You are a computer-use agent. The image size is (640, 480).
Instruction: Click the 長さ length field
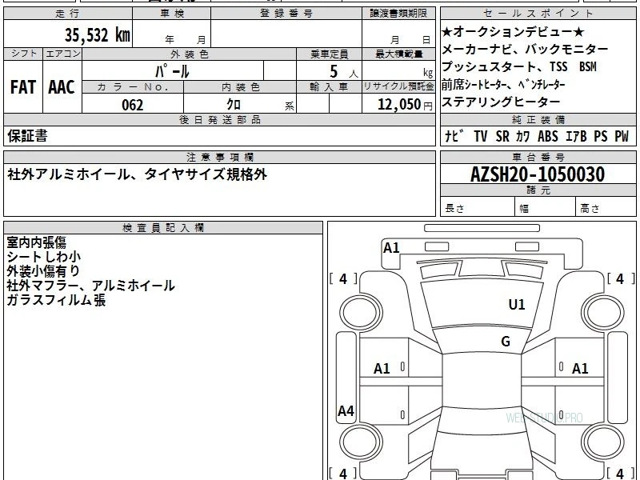(x=477, y=208)
